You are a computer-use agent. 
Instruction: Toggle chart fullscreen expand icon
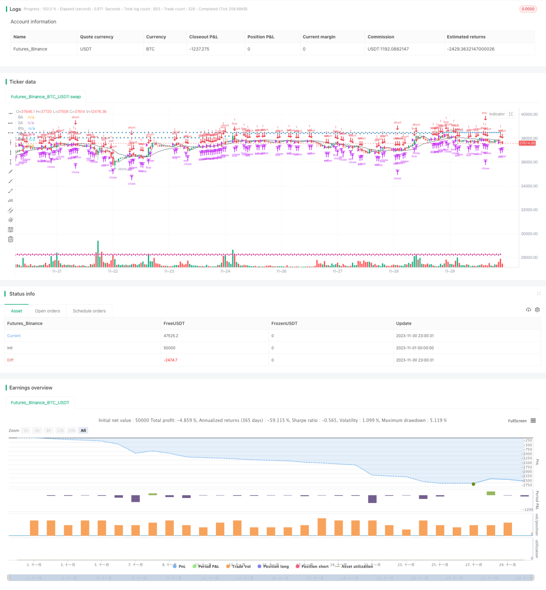pyautogui.click(x=511, y=114)
